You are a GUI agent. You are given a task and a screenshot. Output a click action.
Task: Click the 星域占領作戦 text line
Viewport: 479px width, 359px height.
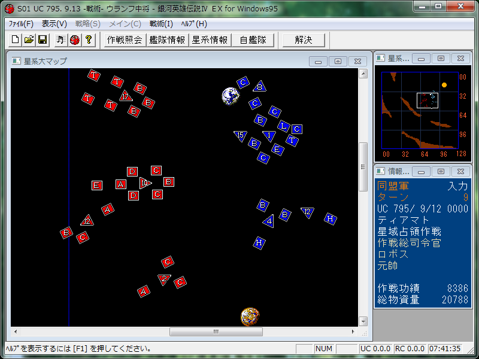pyautogui.click(x=410, y=232)
